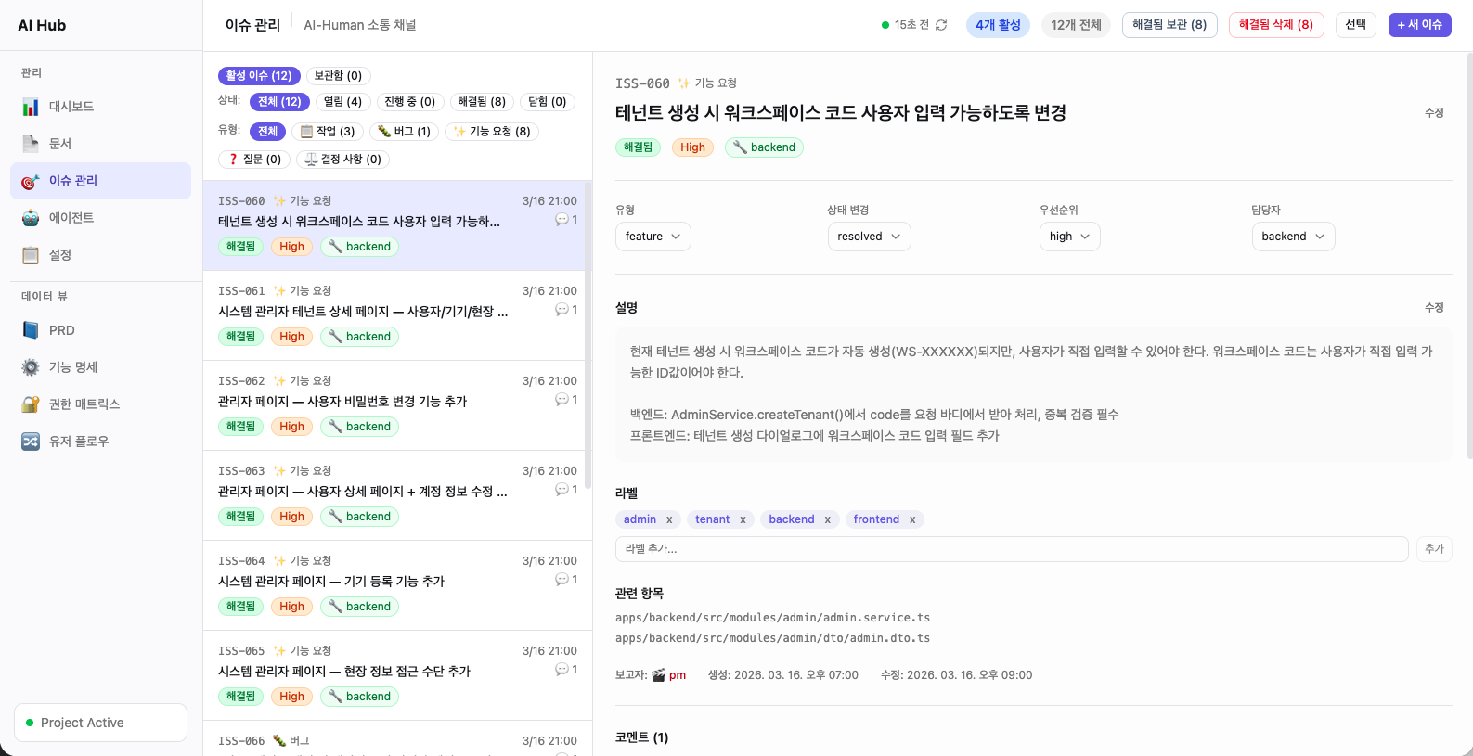Click the 기능 명세 gear icon
Screen dimensions: 1473x756
click(x=31, y=367)
